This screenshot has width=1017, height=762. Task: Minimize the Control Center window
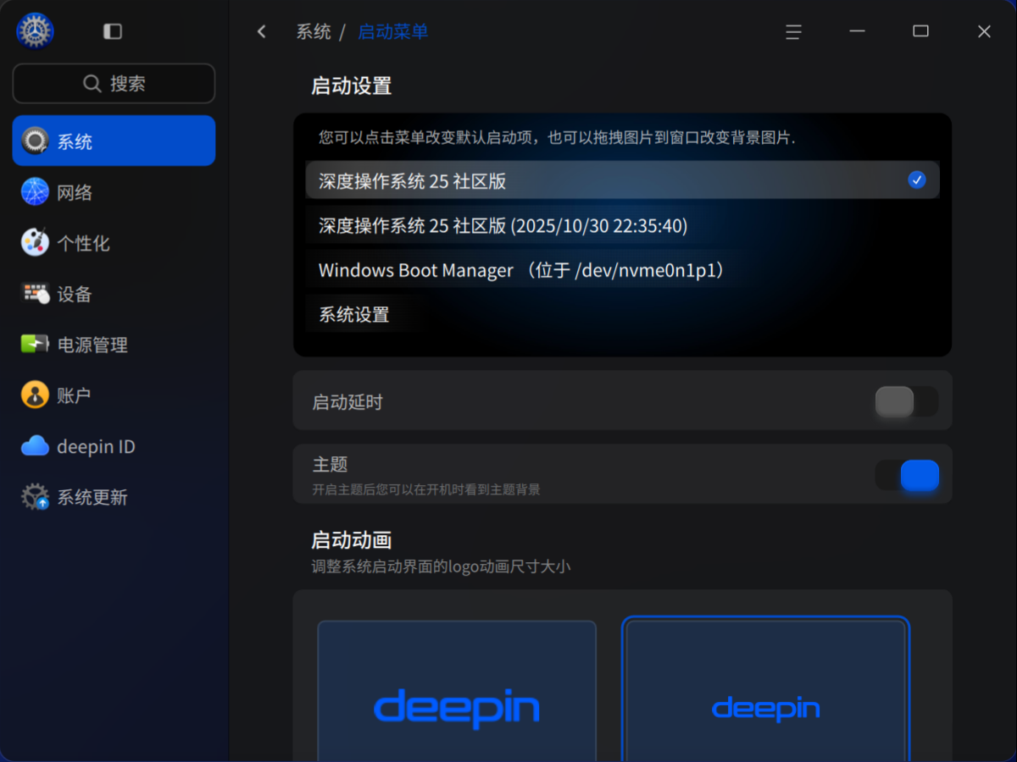pos(857,31)
